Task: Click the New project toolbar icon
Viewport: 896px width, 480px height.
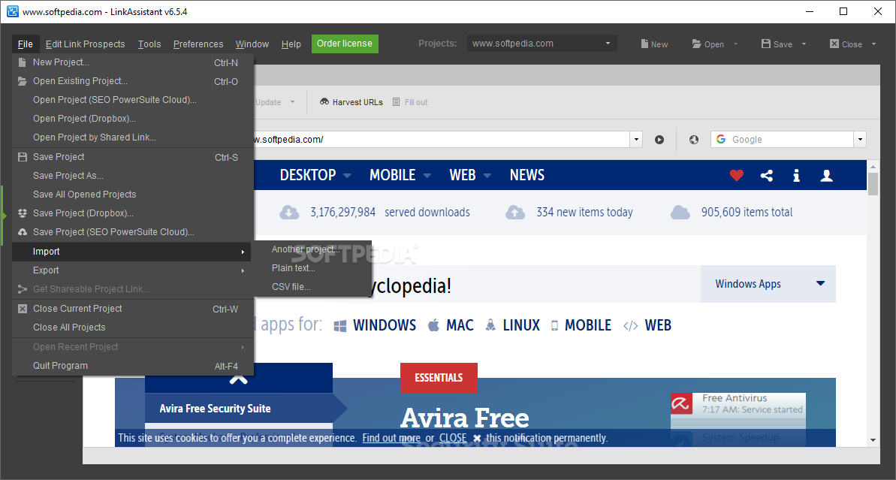Action: click(x=644, y=44)
